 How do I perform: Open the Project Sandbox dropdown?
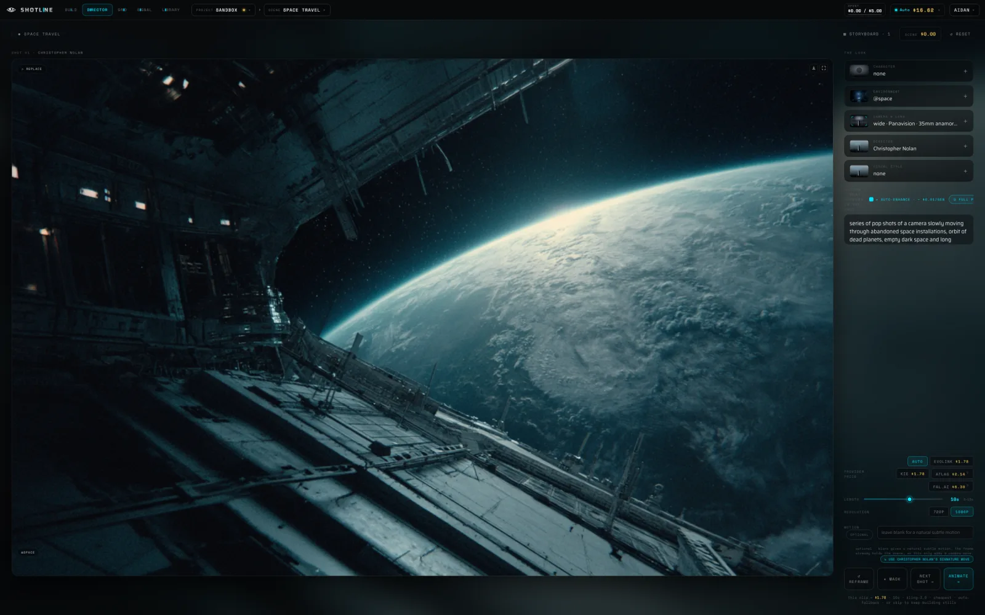(223, 10)
